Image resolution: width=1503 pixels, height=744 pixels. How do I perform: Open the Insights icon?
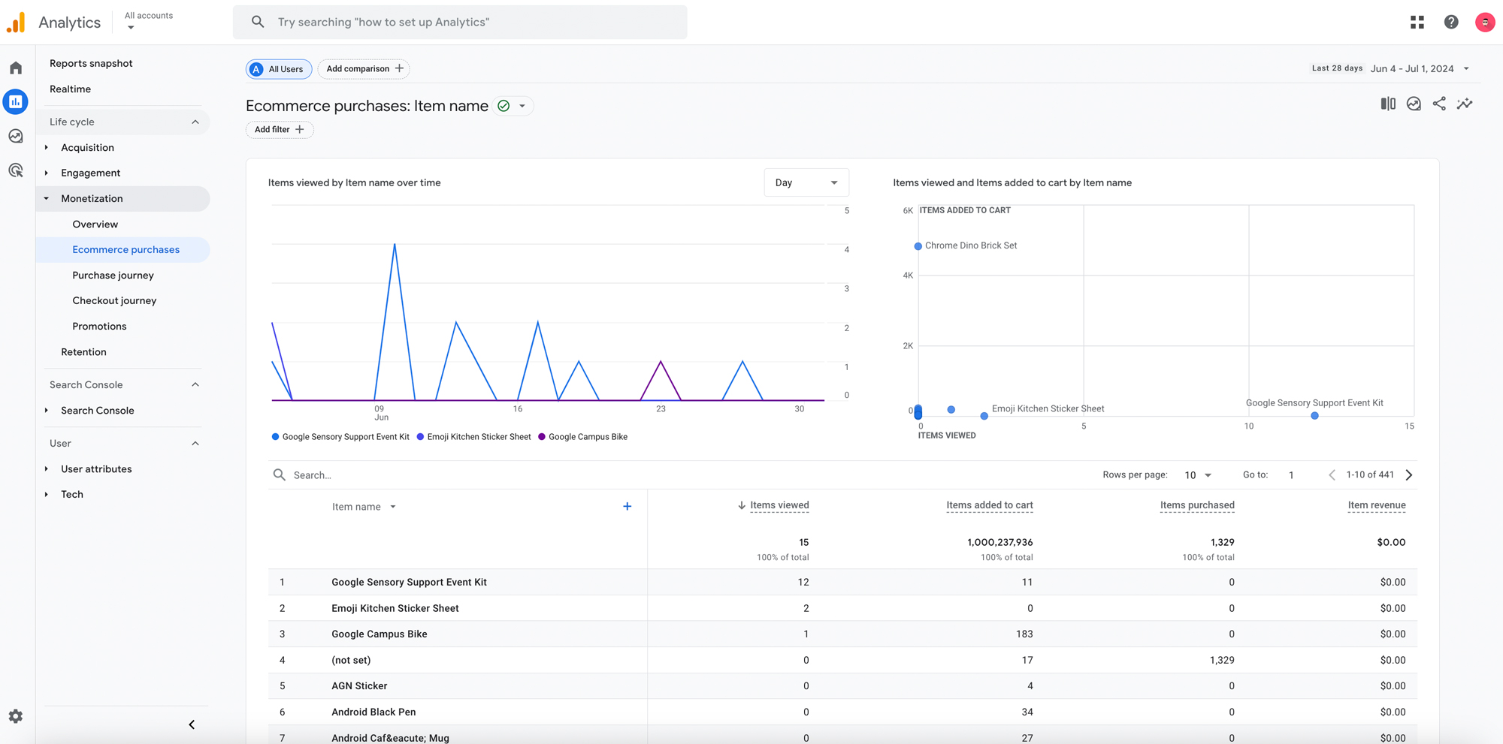tap(1414, 104)
